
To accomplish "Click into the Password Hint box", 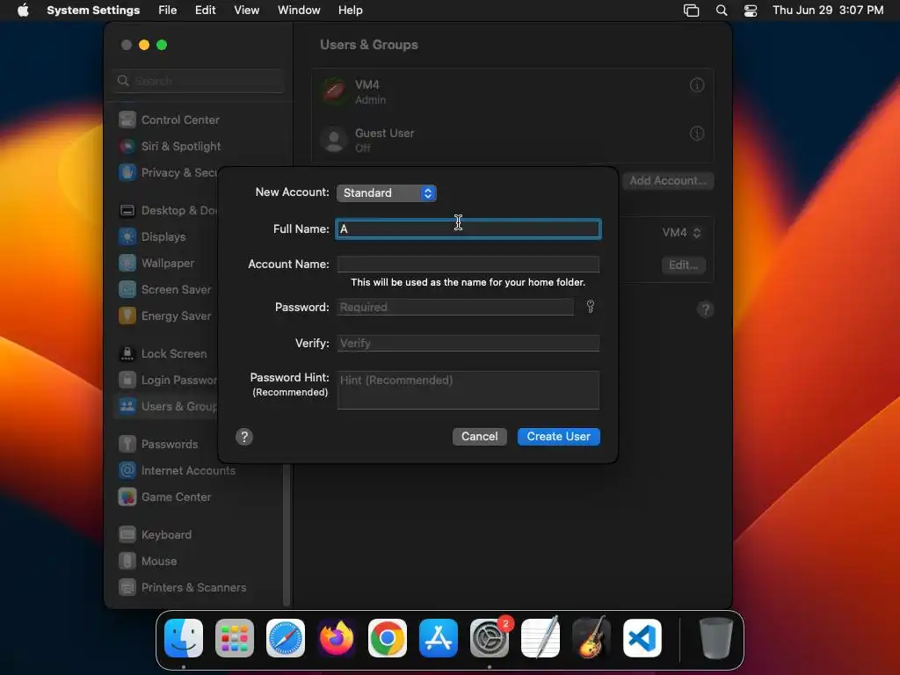I will [x=468, y=389].
